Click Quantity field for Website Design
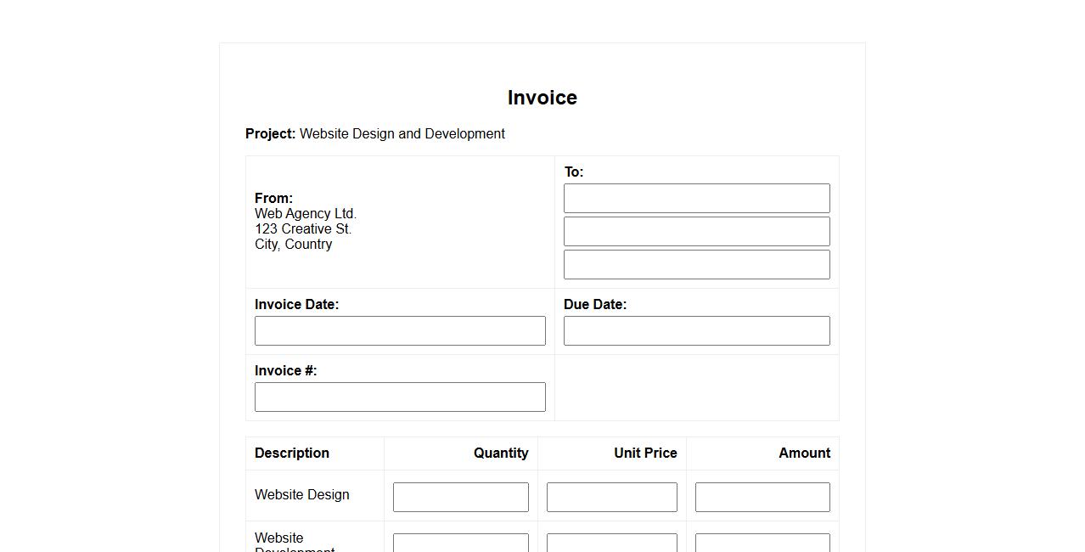1085x552 pixels. [x=460, y=497]
